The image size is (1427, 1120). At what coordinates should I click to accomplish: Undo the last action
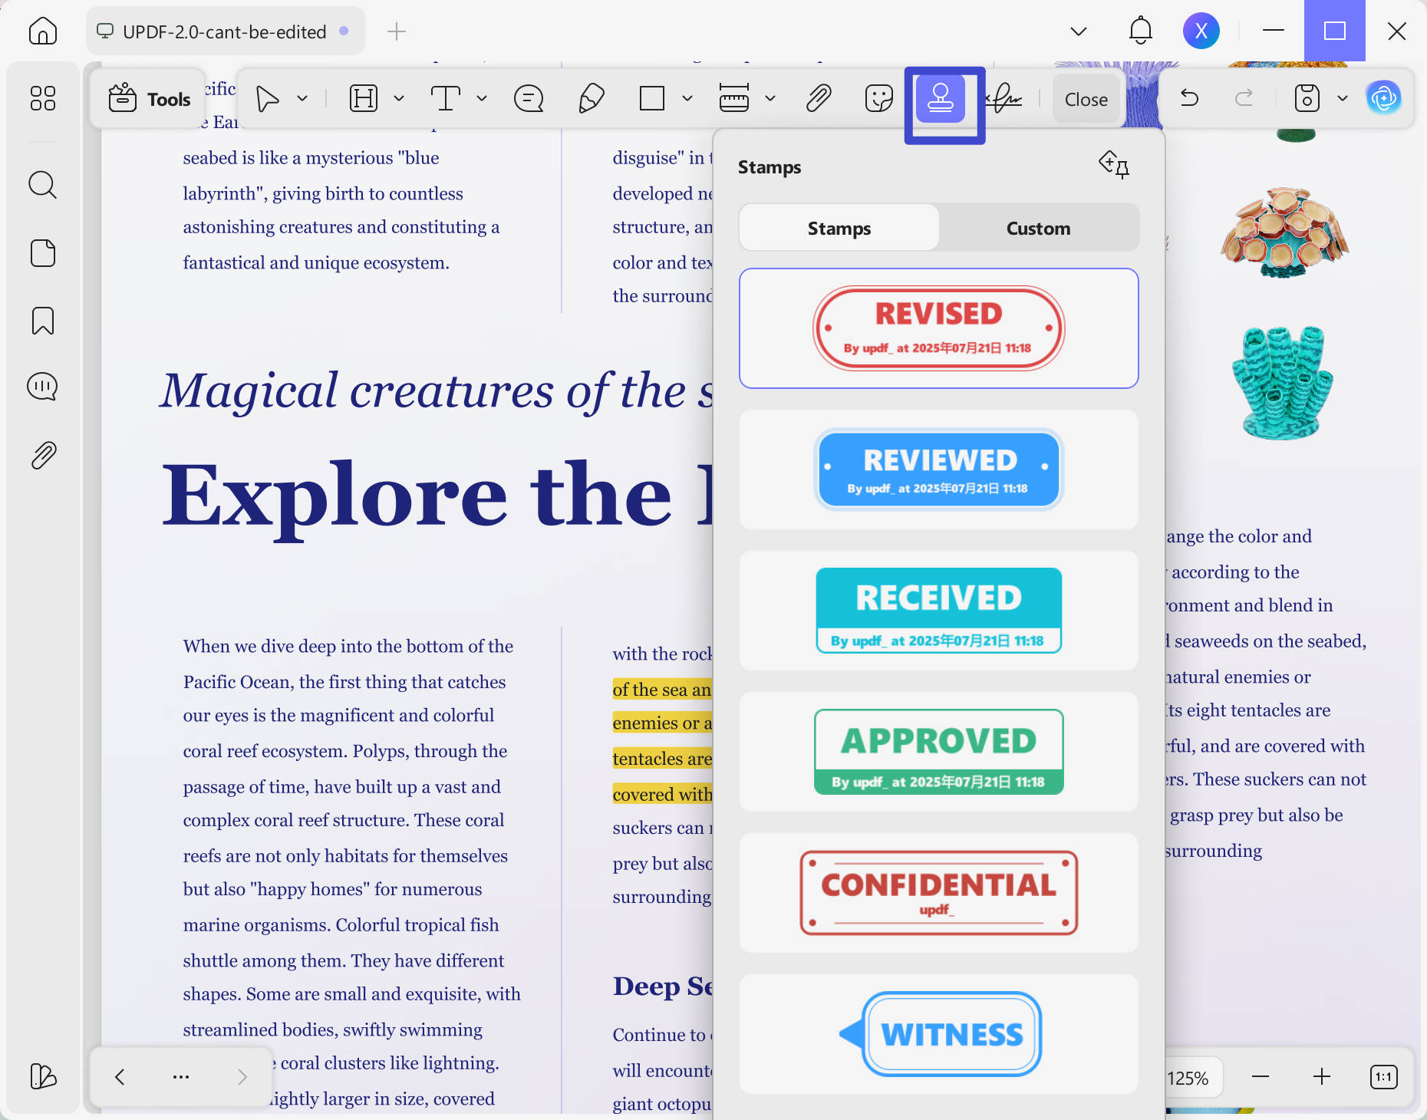1189,98
